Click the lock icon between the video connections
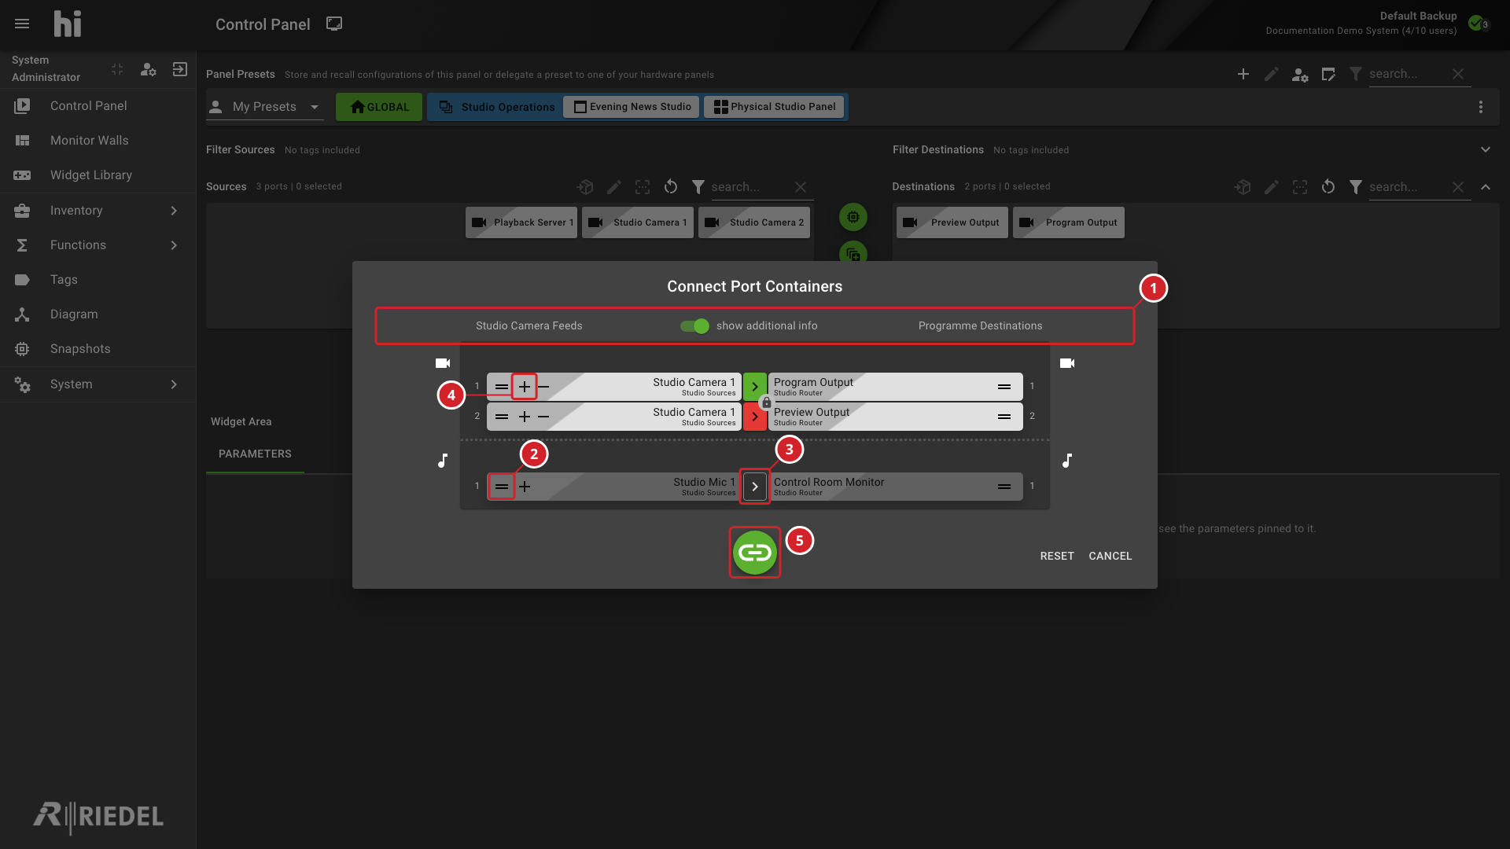 click(x=767, y=402)
